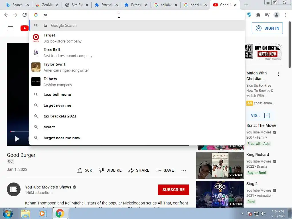
Task: Open the network tray icon
Action: 256,214
